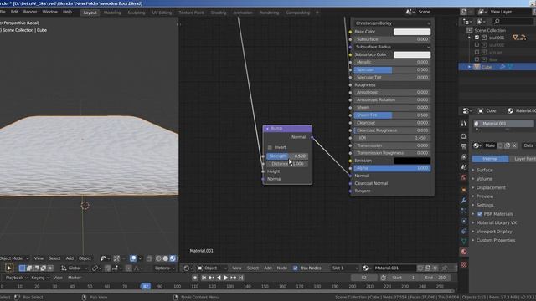Viewport: 536px width, 301px height.
Task: Open the Christensen-Burley subsurface method dropdown
Action: pyautogui.click(x=392, y=23)
